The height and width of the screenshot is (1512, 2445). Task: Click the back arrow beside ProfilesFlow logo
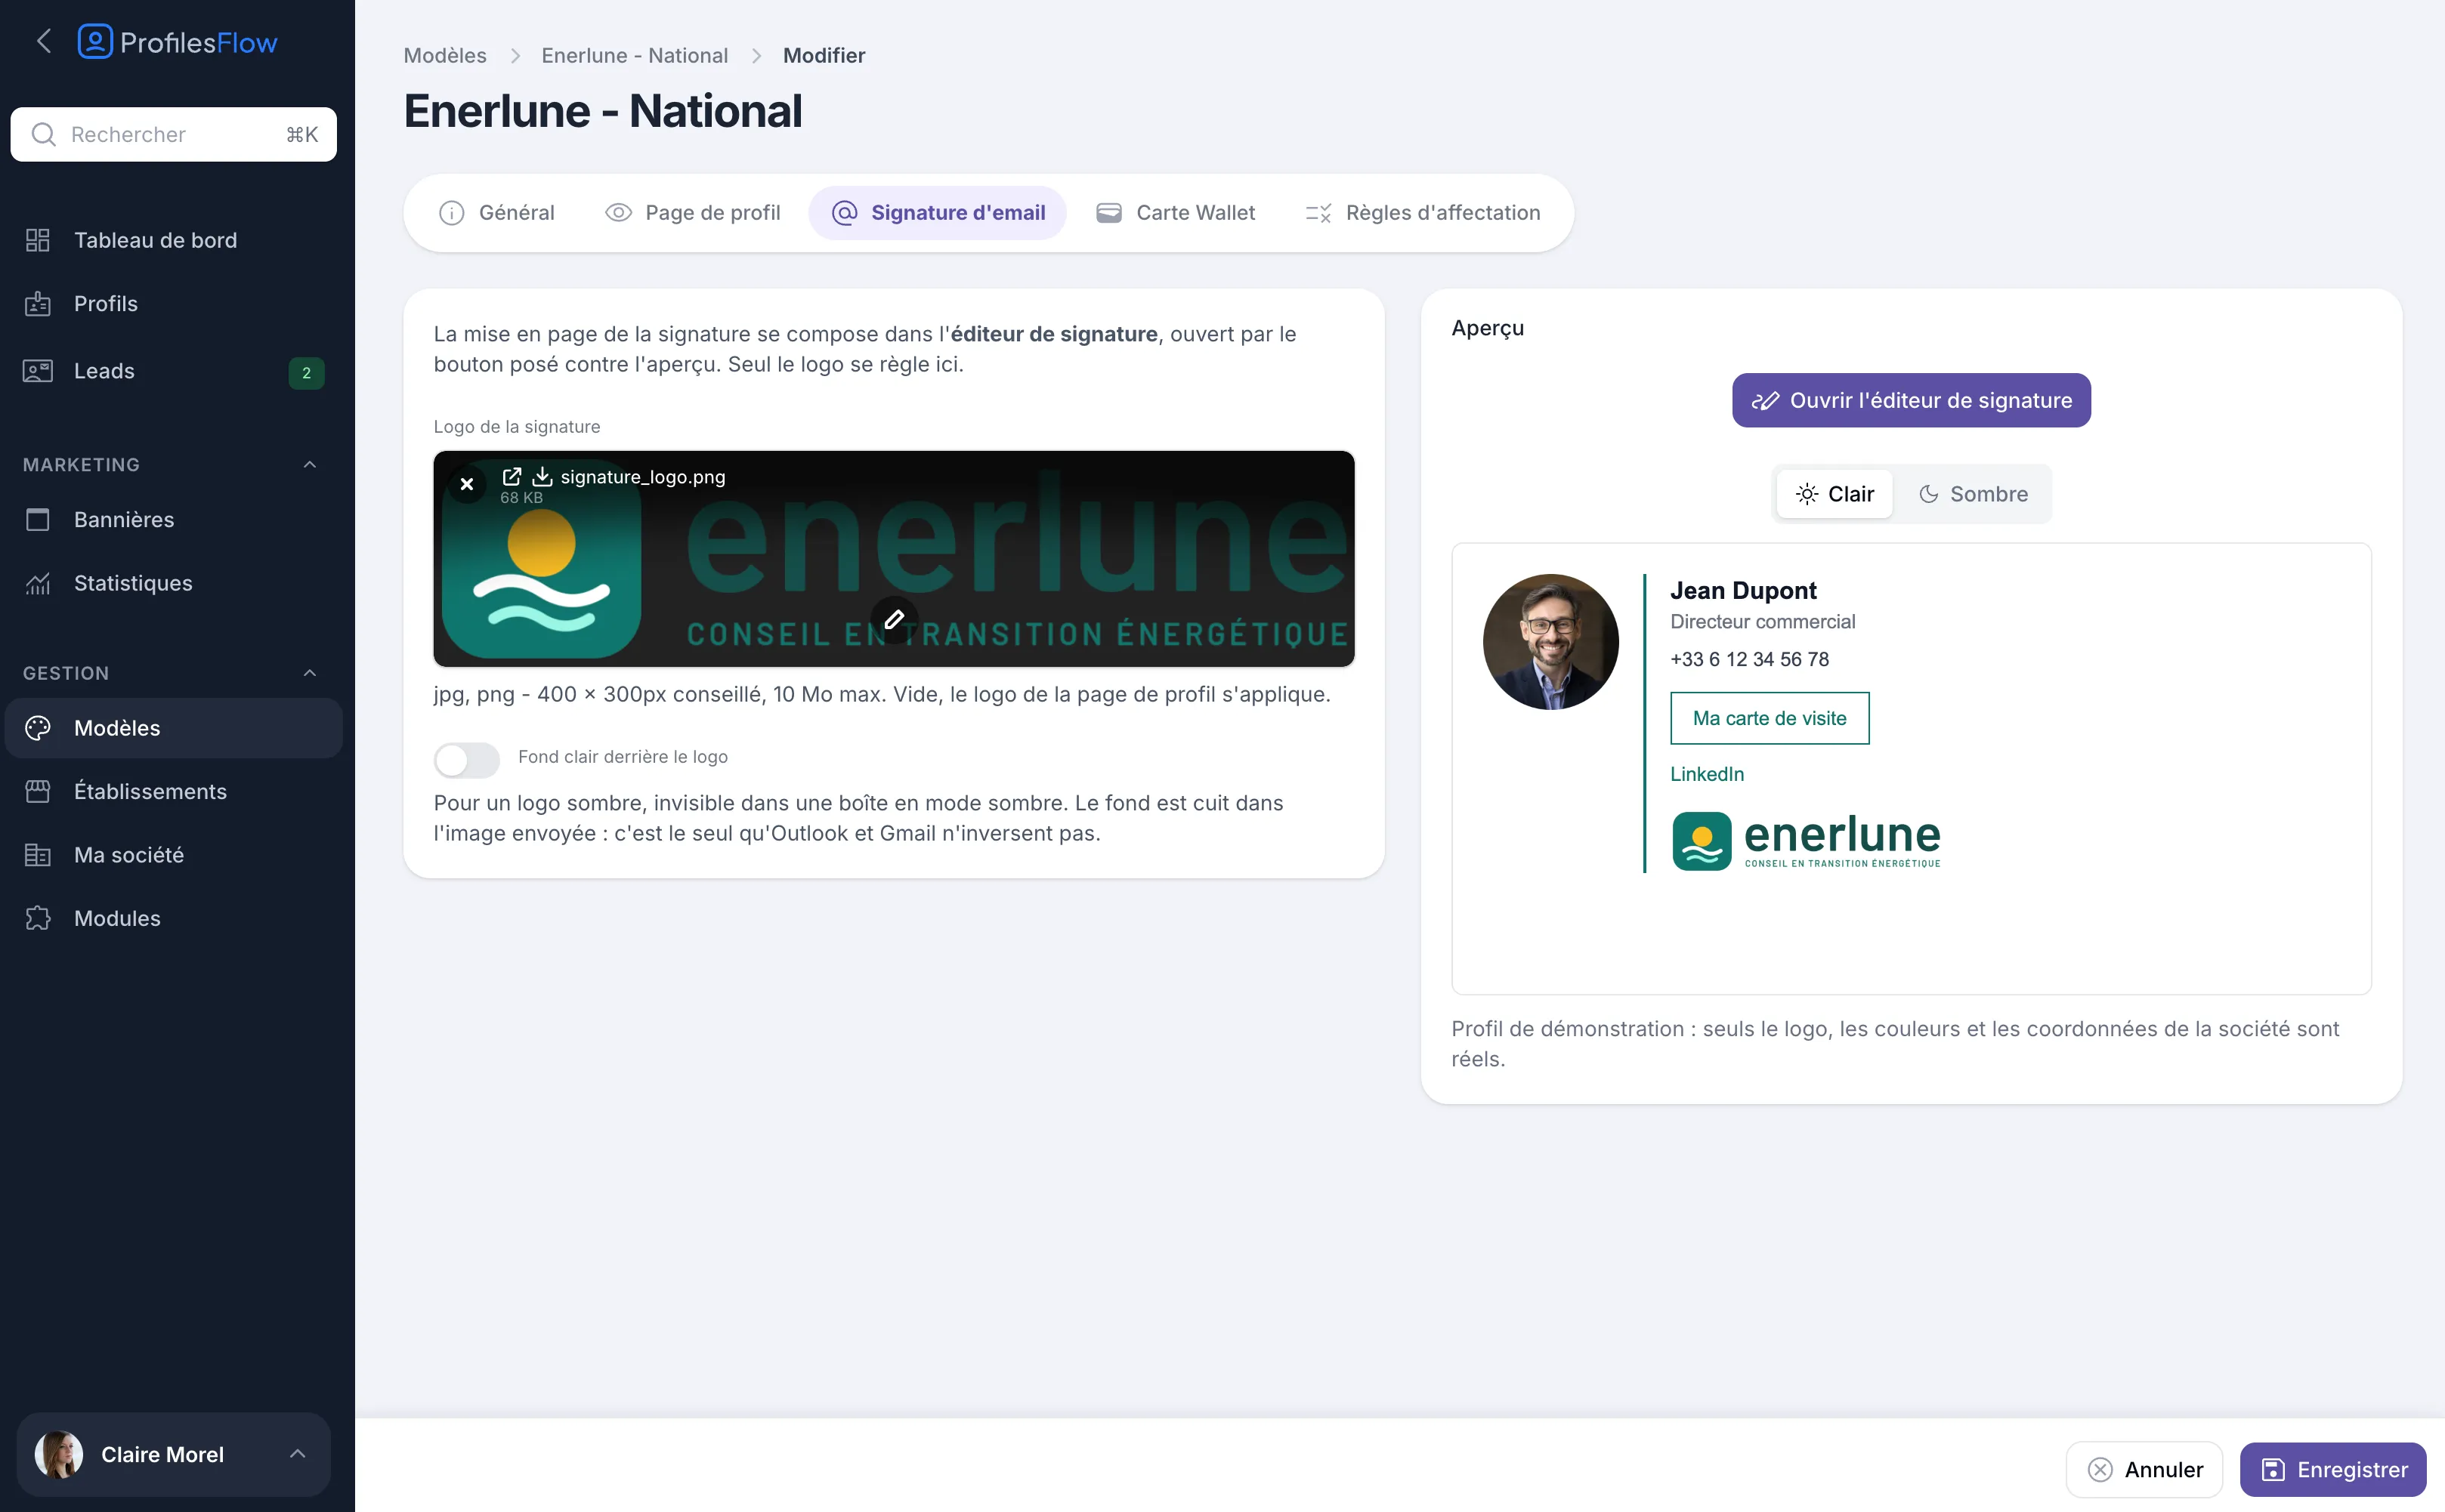click(x=43, y=42)
